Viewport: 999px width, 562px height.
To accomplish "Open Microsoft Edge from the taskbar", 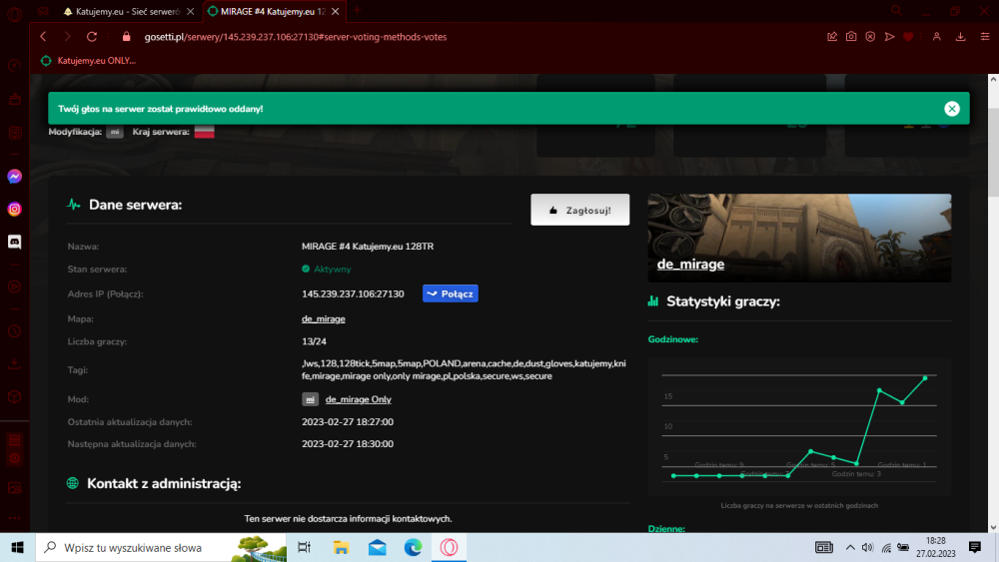I will (413, 547).
